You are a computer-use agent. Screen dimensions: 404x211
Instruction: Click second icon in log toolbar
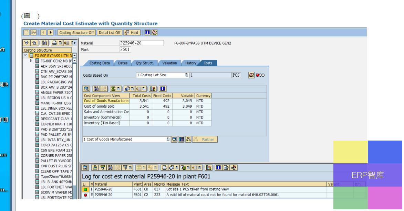click(95, 168)
